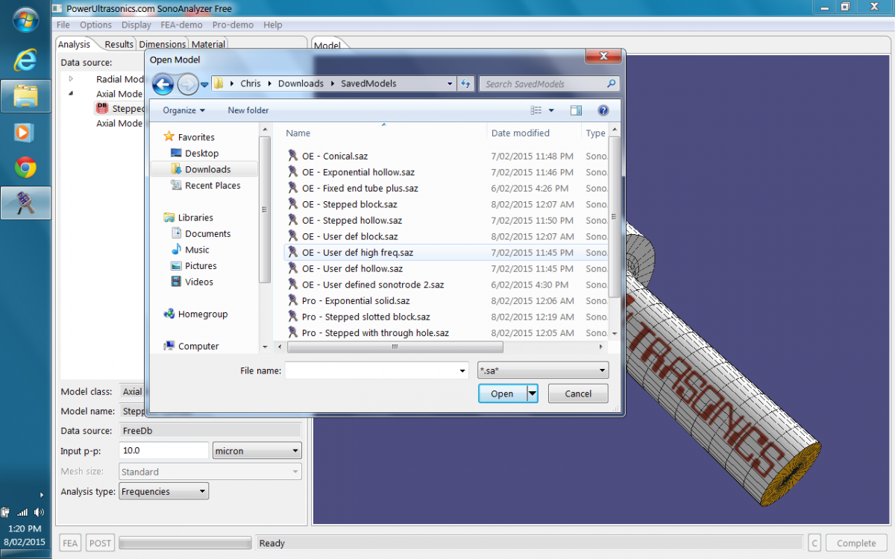Click the horizontal scrollbar in file list
This screenshot has width=895, height=559.
coord(395,347)
